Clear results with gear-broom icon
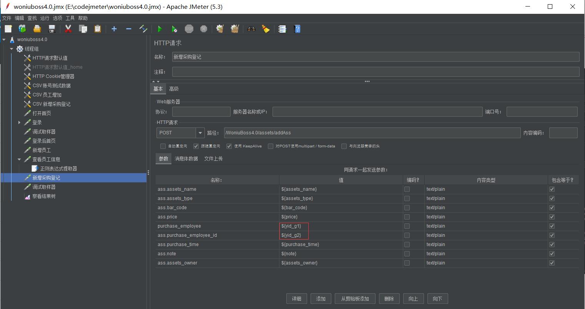This screenshot has width=585, height=309. tap(220, 29)
